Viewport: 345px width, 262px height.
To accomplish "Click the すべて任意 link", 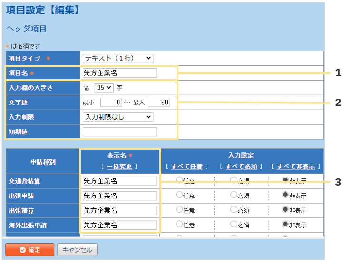I will 187,167.
